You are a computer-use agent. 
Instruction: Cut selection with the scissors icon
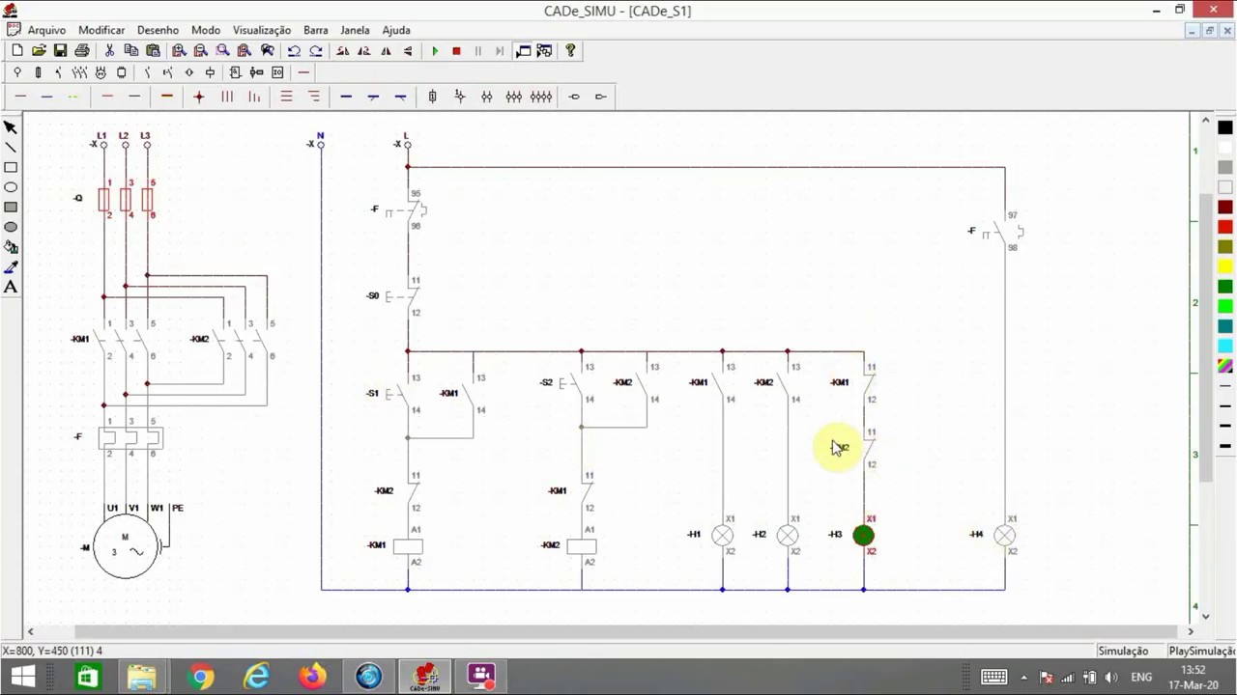(x=109, y=50)
